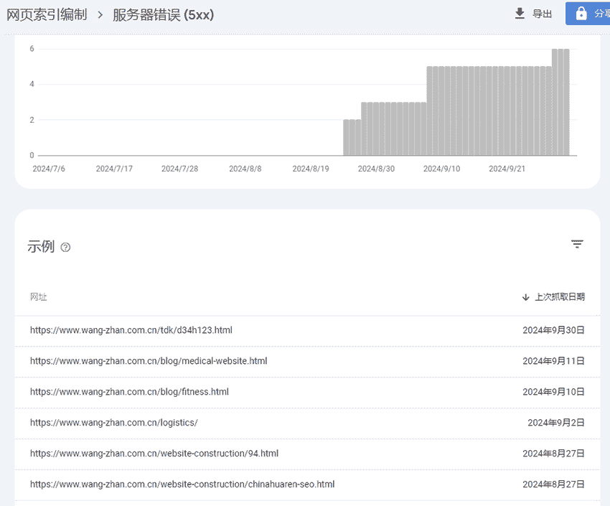Sort by 上次抓取日期 column header
The height and width of the screenshot is (506, 610).
[x=560, y=297]
